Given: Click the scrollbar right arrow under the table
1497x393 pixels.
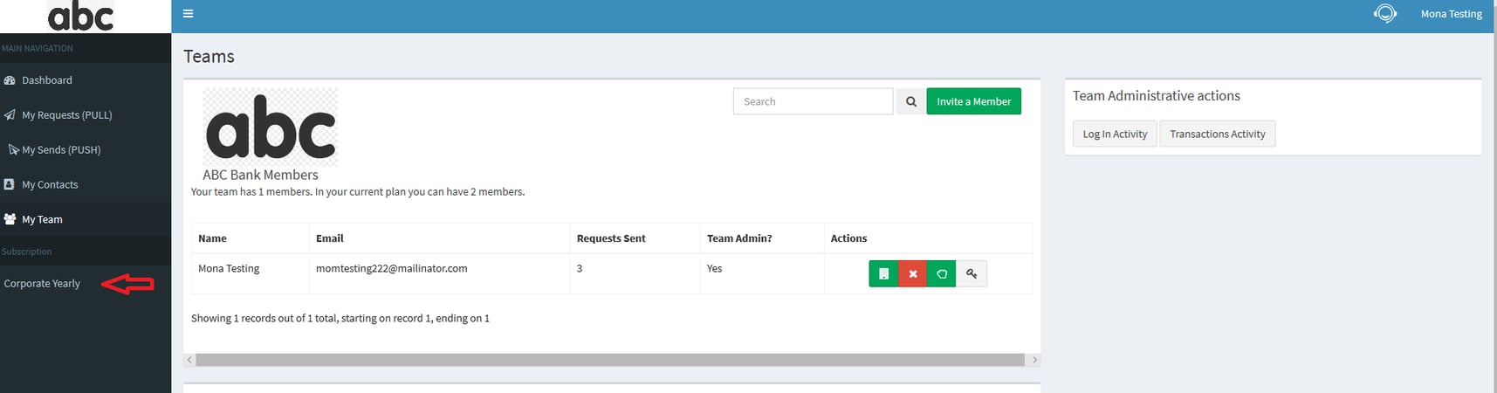Looking at the screenshot, I should pos(1034,360).
